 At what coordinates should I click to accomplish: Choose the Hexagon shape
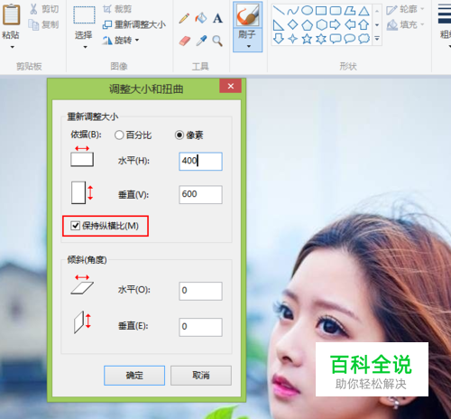point(321,24)
